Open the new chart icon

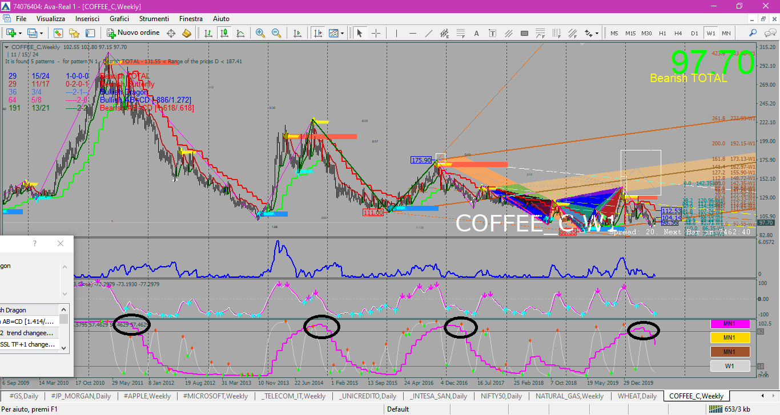[11, 33]
